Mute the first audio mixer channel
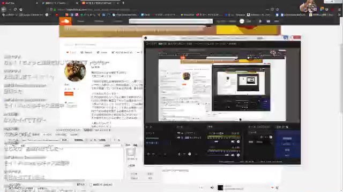Viewport: 343px width, 192px height. point(233,142)
